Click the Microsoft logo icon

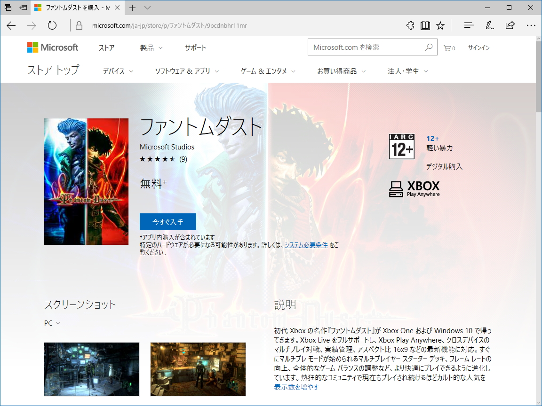pos(32,47)
